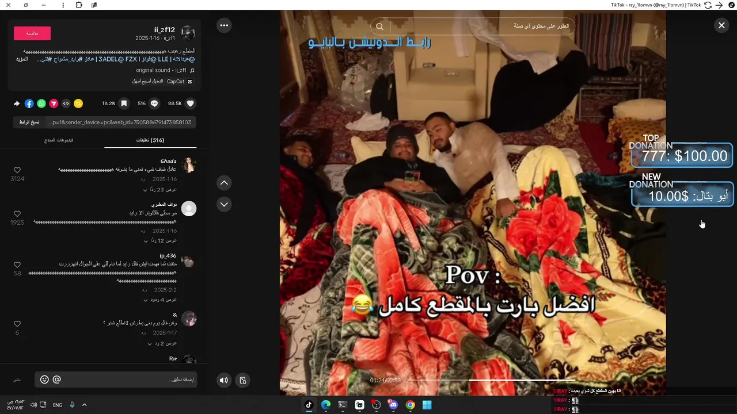Send to friends via the red arrow icon

54,103
